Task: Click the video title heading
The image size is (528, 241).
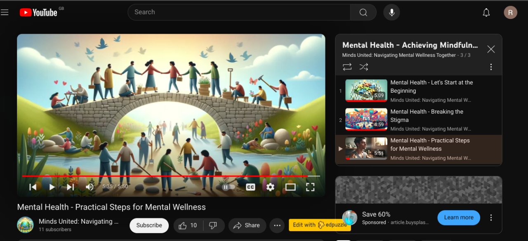Action: pyautogui.click(x=111, y=207)
